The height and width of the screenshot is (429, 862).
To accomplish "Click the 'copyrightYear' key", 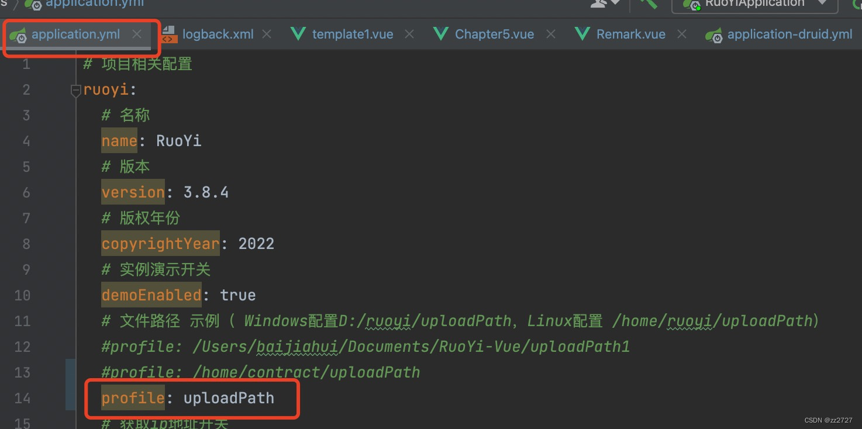I will click(160, 244).
